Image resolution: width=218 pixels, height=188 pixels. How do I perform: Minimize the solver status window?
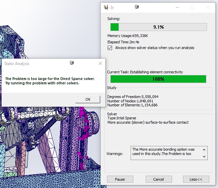pyautogui.click(x=177, y=7)
